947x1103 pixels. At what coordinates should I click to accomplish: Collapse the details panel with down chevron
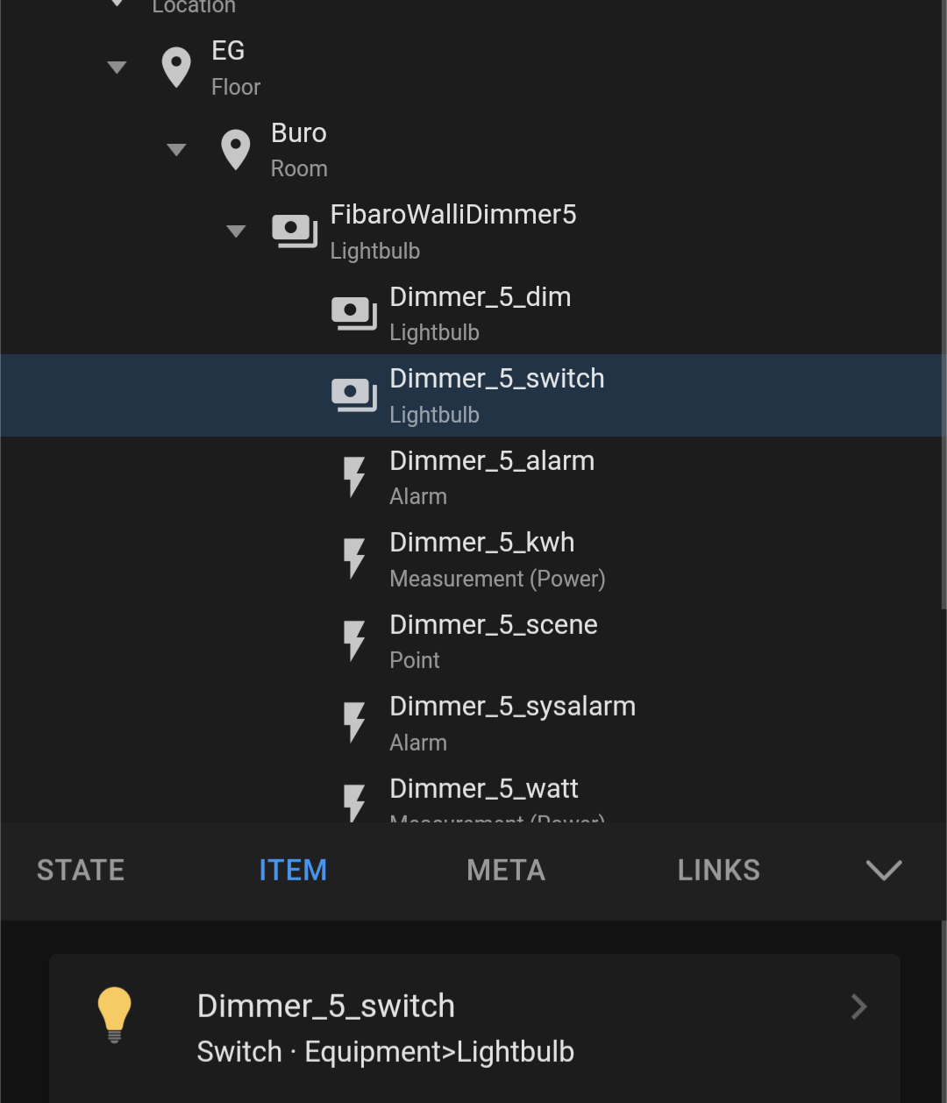pos(883,870)
